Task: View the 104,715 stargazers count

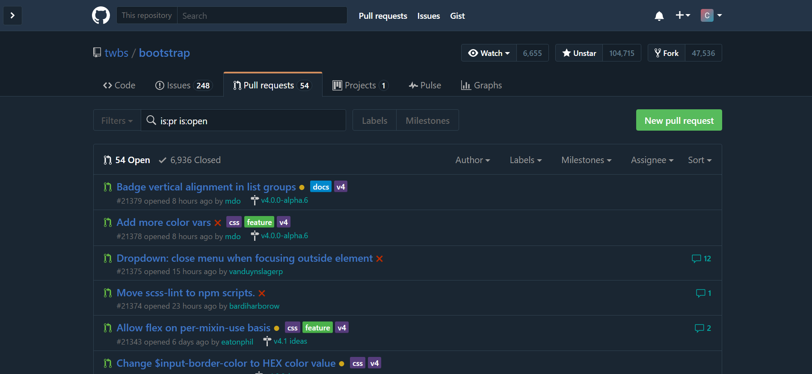Action: (x=622, y=53)
